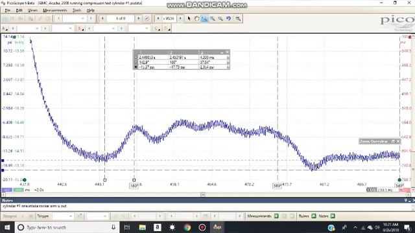The height and width of the screenshot is (233, 415).
Task: Click the 230.5 Hz frequency readout
Action: (385, 190)
